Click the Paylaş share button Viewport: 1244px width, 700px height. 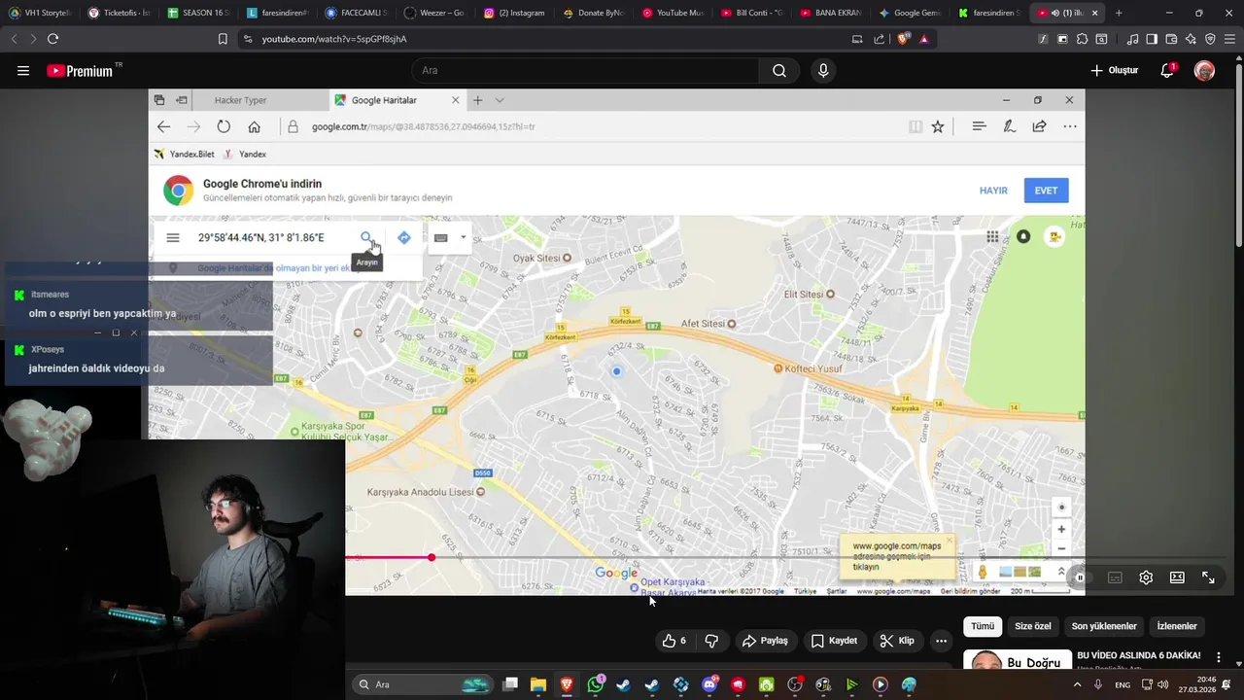tap(765, 641)
